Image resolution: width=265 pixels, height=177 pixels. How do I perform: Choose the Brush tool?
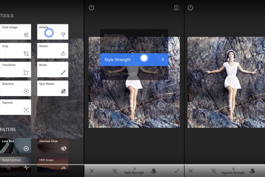53,69
